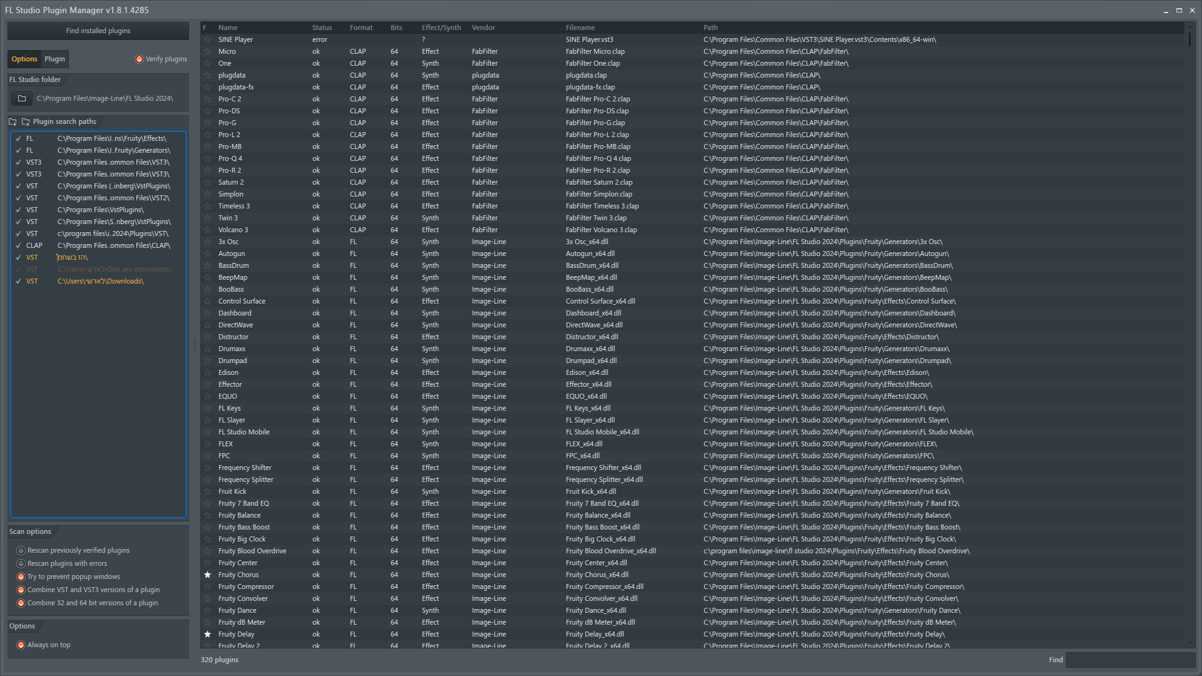This screenshot has height=676, width=1202.
Task: Click the panel splitter handle
Action: (x=195, y=345)
